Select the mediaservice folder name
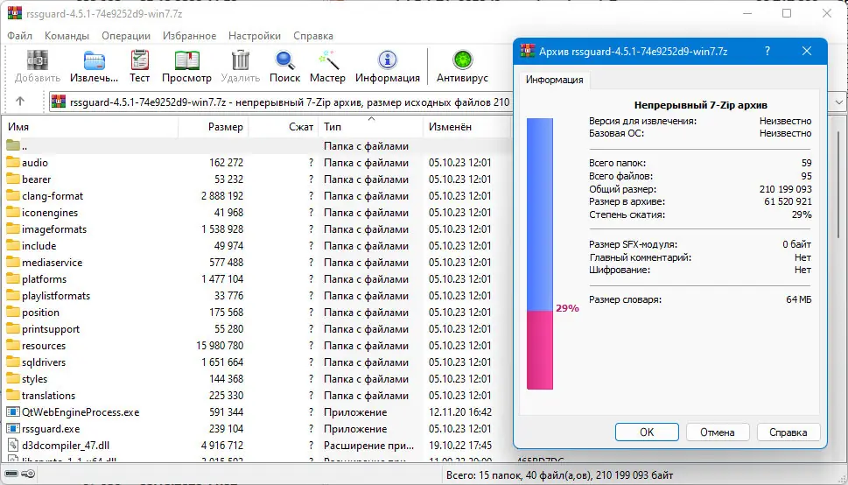The width and height of the screenshot is (848, 485). [52, 263]
